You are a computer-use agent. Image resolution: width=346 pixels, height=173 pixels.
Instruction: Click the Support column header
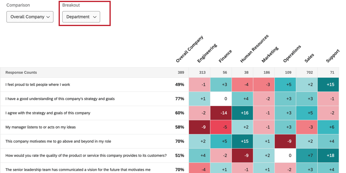tap(333, 56)
